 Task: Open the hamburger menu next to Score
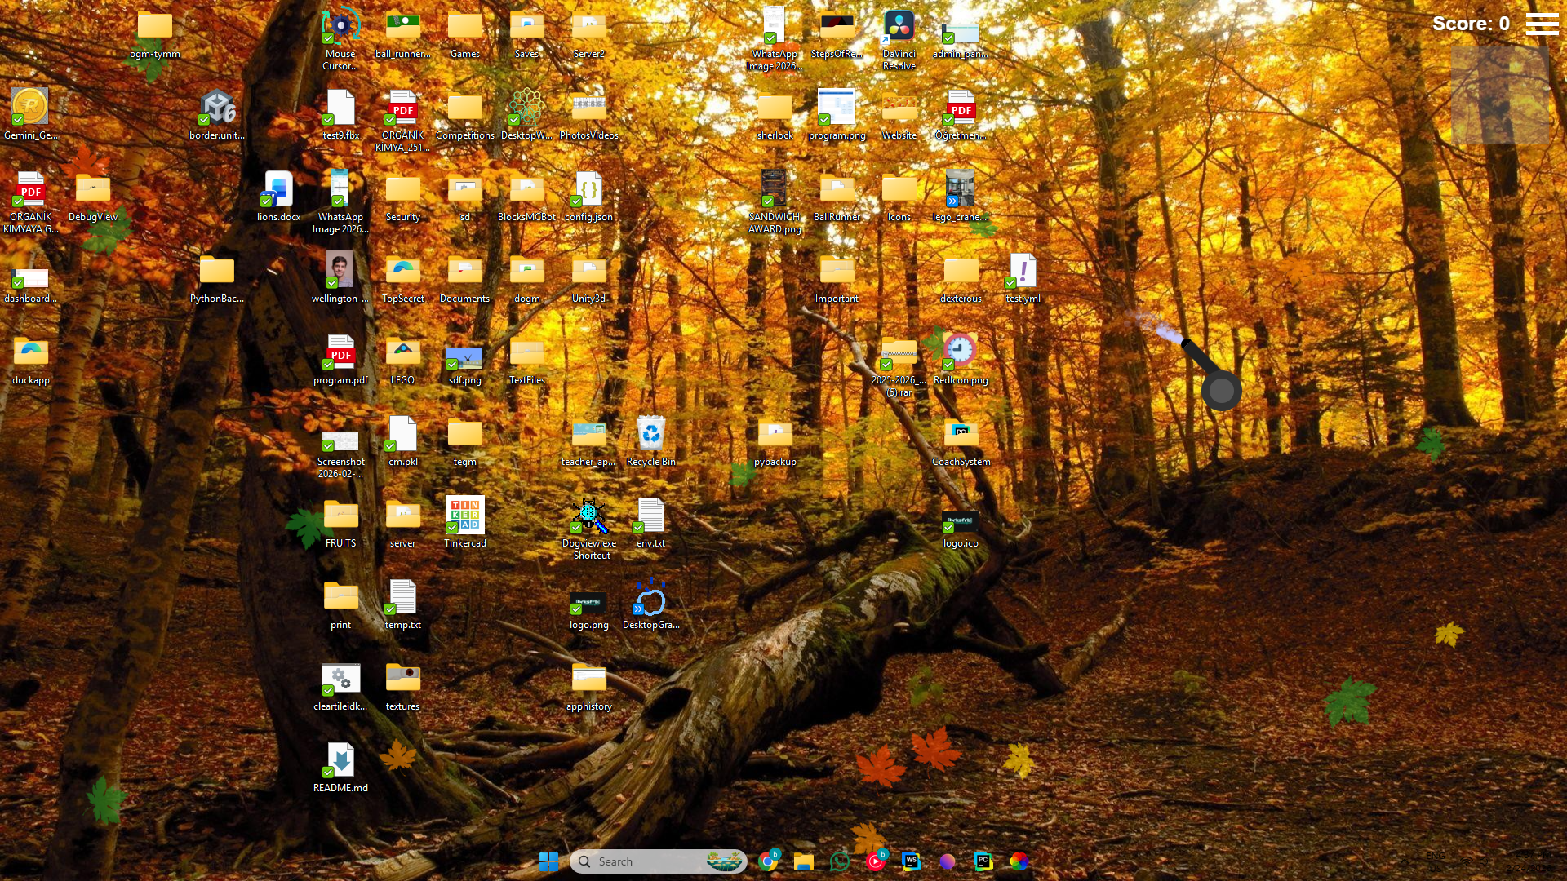[1542, 24]
